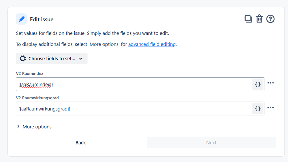
Task: Delete the action with the trash icon
Action: (x=259, y=19)
